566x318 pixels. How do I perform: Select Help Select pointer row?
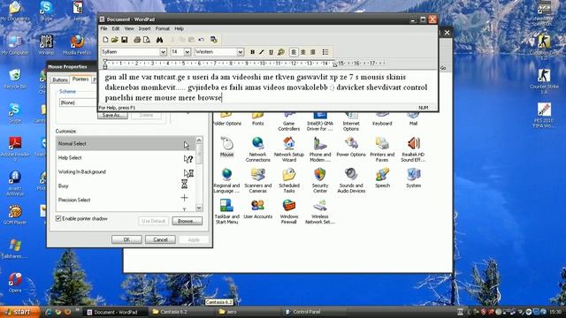pos(126,158)
